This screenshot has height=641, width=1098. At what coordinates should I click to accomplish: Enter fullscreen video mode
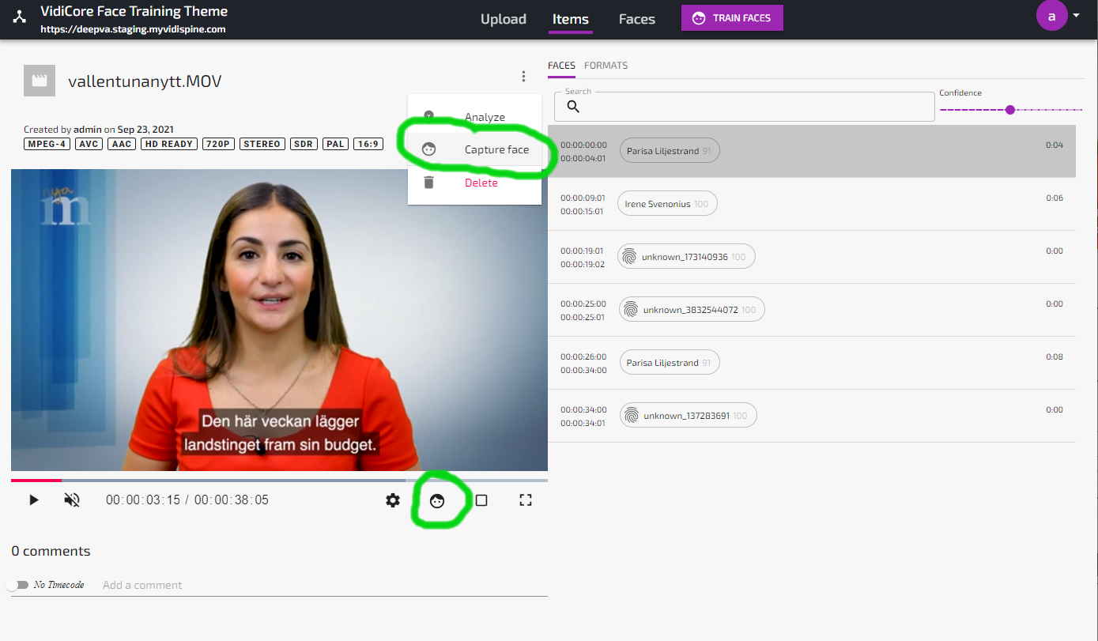(526, 500)
